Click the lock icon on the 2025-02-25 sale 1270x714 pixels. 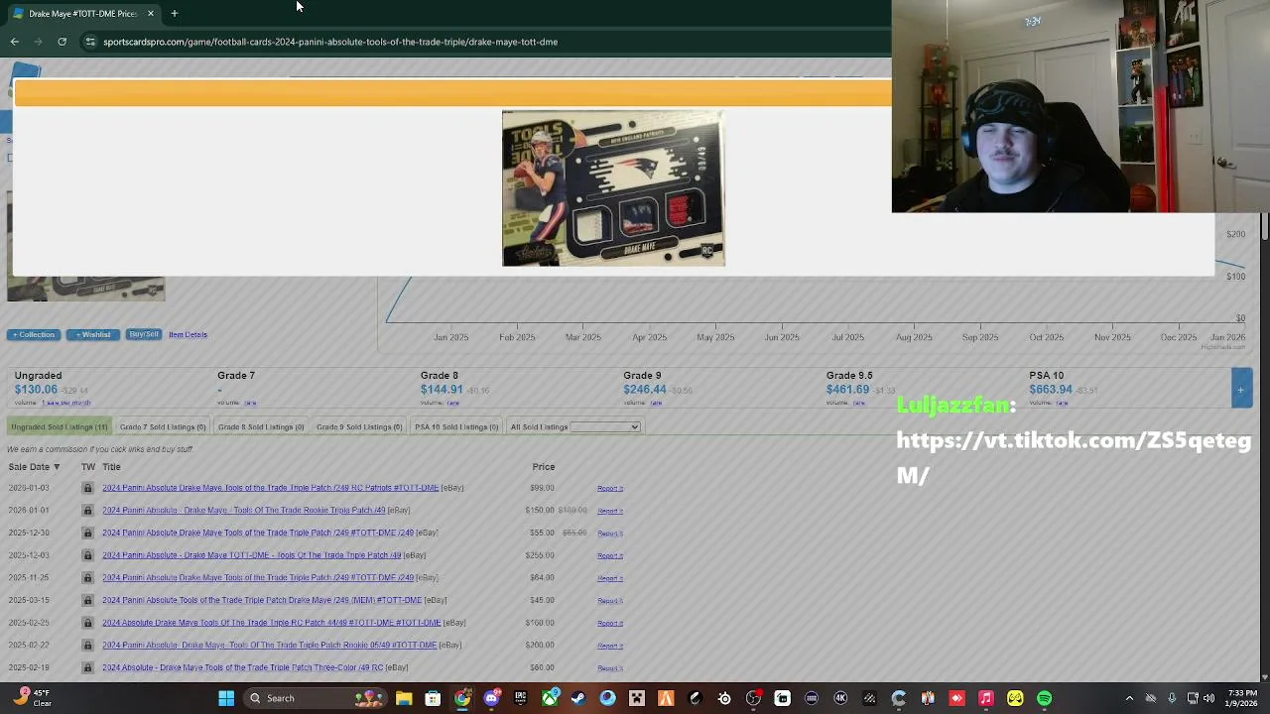click(87, 623)
